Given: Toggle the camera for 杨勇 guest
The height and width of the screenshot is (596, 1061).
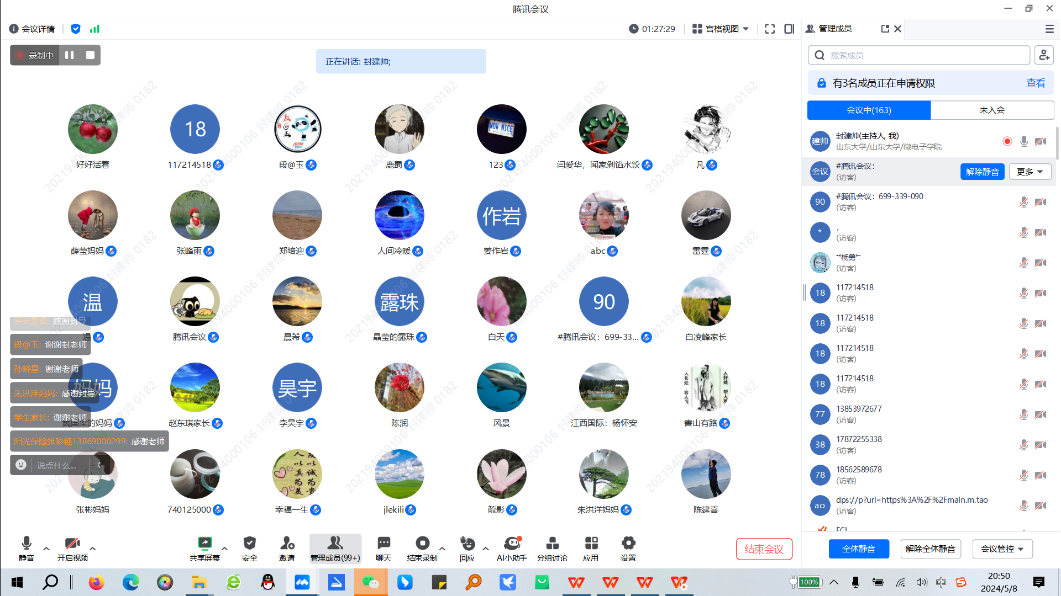Looking at the screenshot, I should [1041, 263].
